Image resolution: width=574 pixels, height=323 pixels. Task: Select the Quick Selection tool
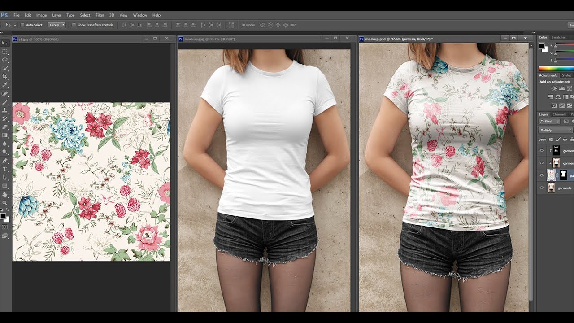point(5,68)
